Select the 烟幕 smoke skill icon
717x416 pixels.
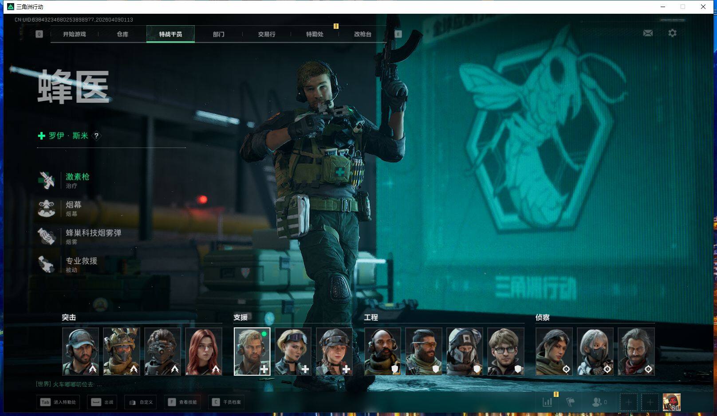47,208
